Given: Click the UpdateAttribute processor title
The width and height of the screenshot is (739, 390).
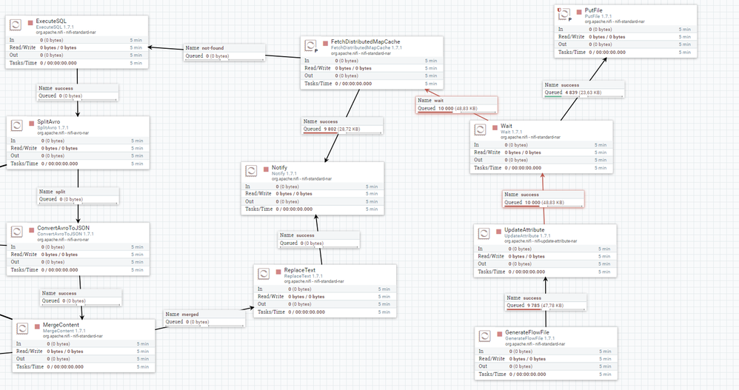Looking at the screenshot, I should coord(524,230).
